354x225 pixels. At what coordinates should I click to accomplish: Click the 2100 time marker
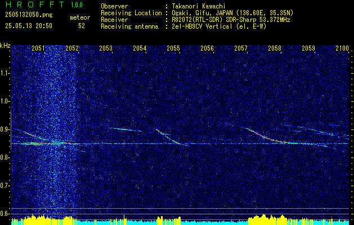[x=342, y=48]
